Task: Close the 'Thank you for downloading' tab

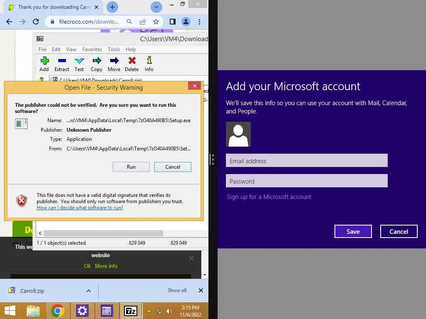Action: click(97, 7)
